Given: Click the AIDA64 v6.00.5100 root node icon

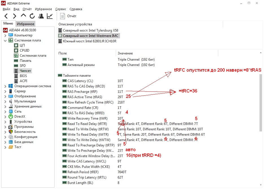Looking at the screenshot, I should click(5, 30).
